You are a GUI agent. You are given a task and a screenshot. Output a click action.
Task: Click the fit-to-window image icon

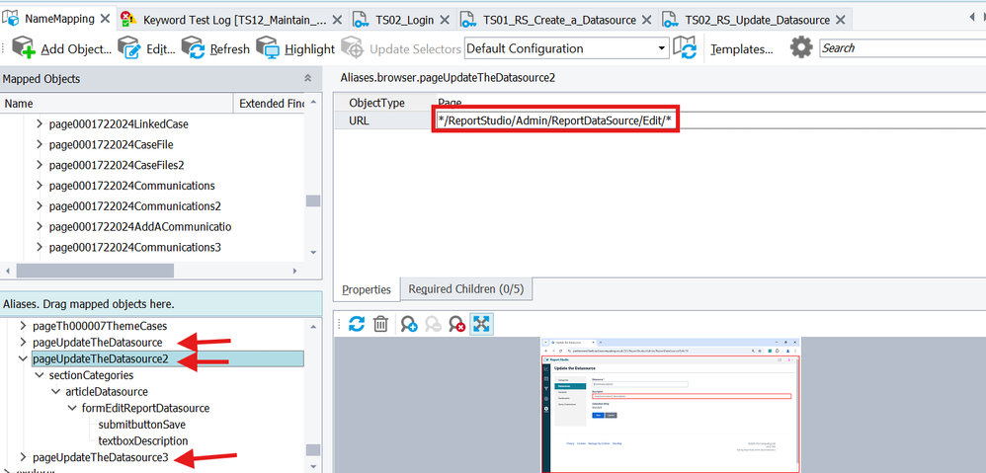481,324
